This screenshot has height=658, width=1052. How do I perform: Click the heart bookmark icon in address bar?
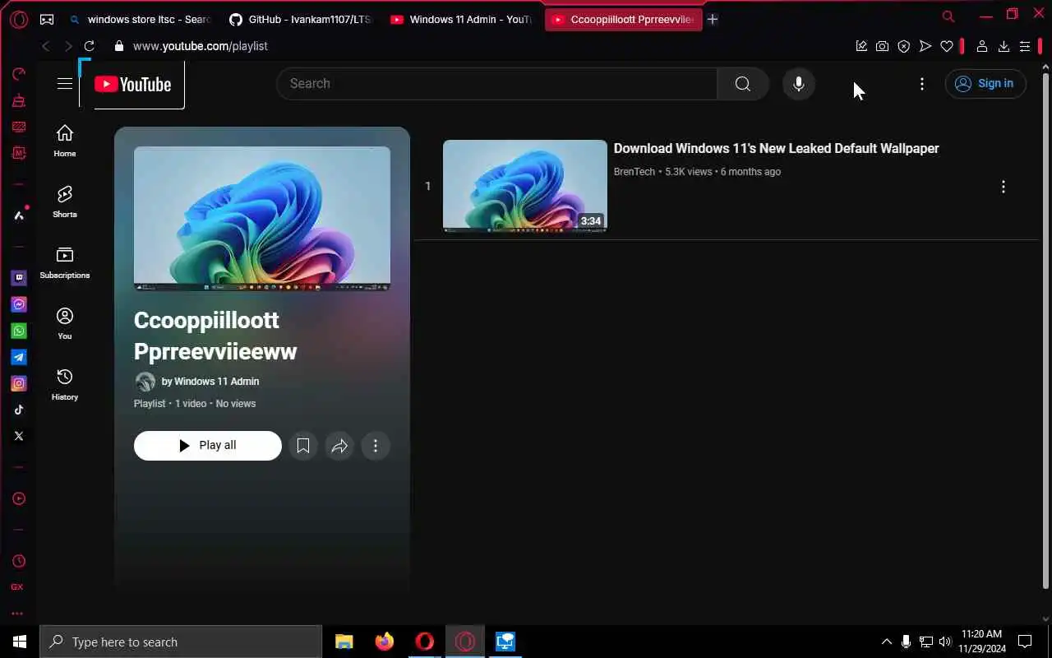pos(947,46)
